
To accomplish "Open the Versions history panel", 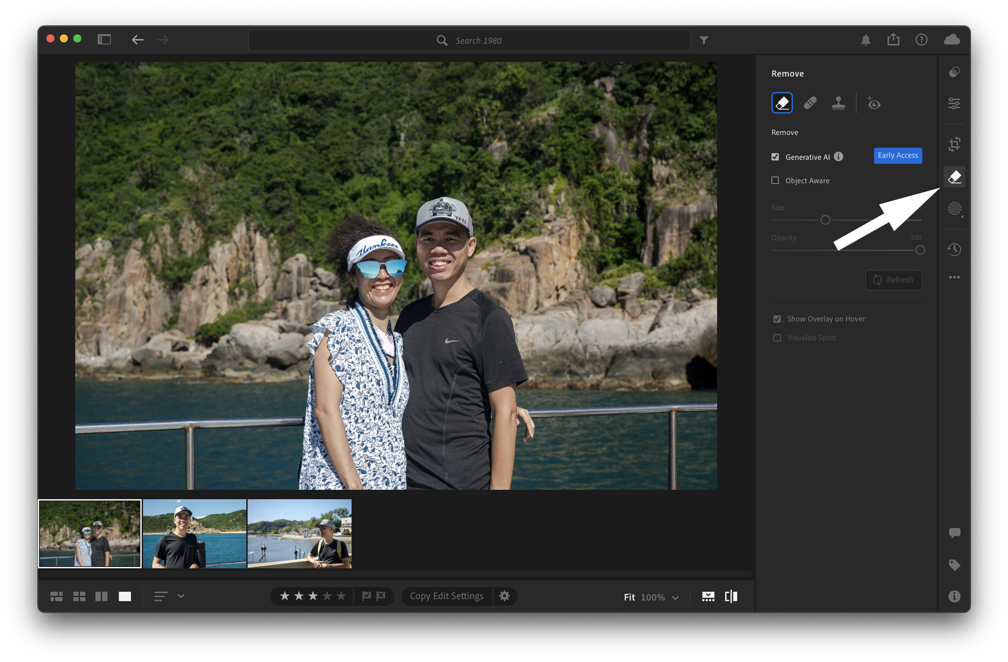I will click(x=954, y=250).
